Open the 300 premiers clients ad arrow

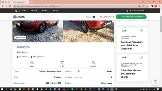(141, 57)
